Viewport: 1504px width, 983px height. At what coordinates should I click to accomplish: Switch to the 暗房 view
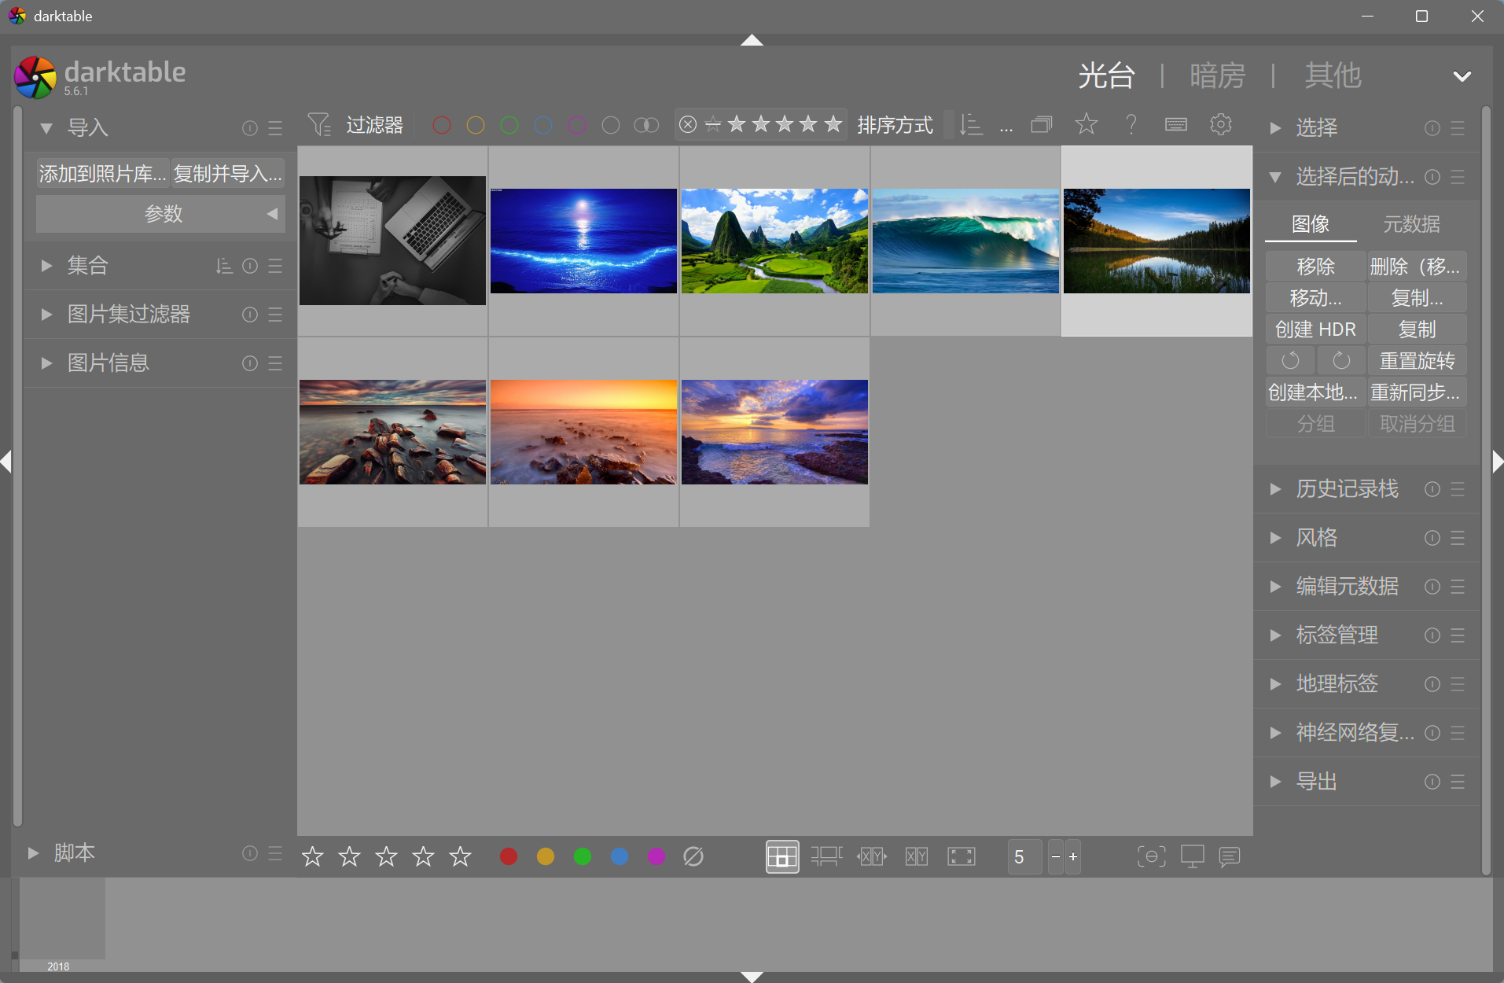[x=1217, y=75]
